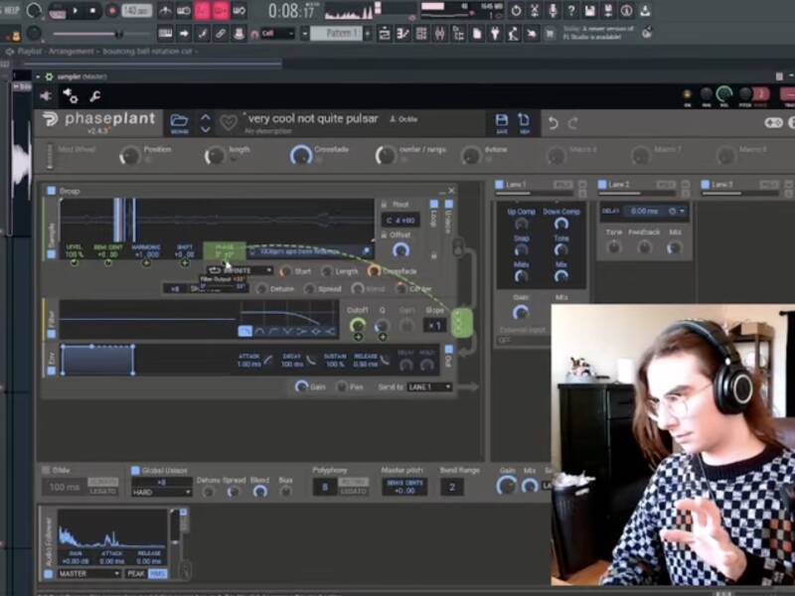
Task: Favorite the preset with the heart icon
Action: 229,122
